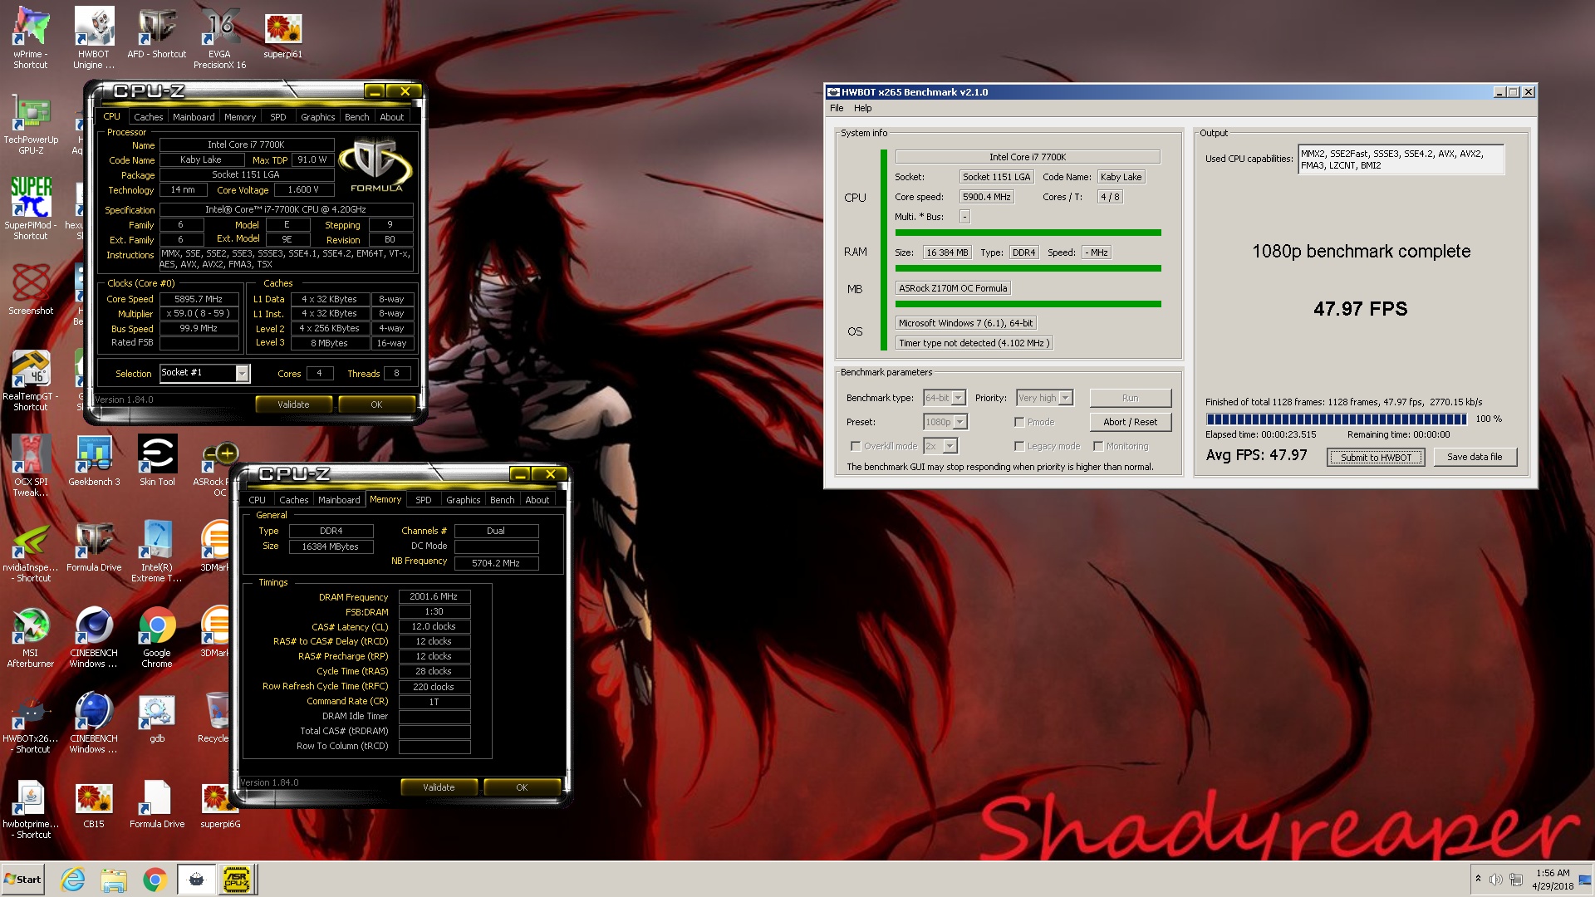Show hidden system tray icons
Viewport: 1595px width, 897px height.
coord(1478,879)
